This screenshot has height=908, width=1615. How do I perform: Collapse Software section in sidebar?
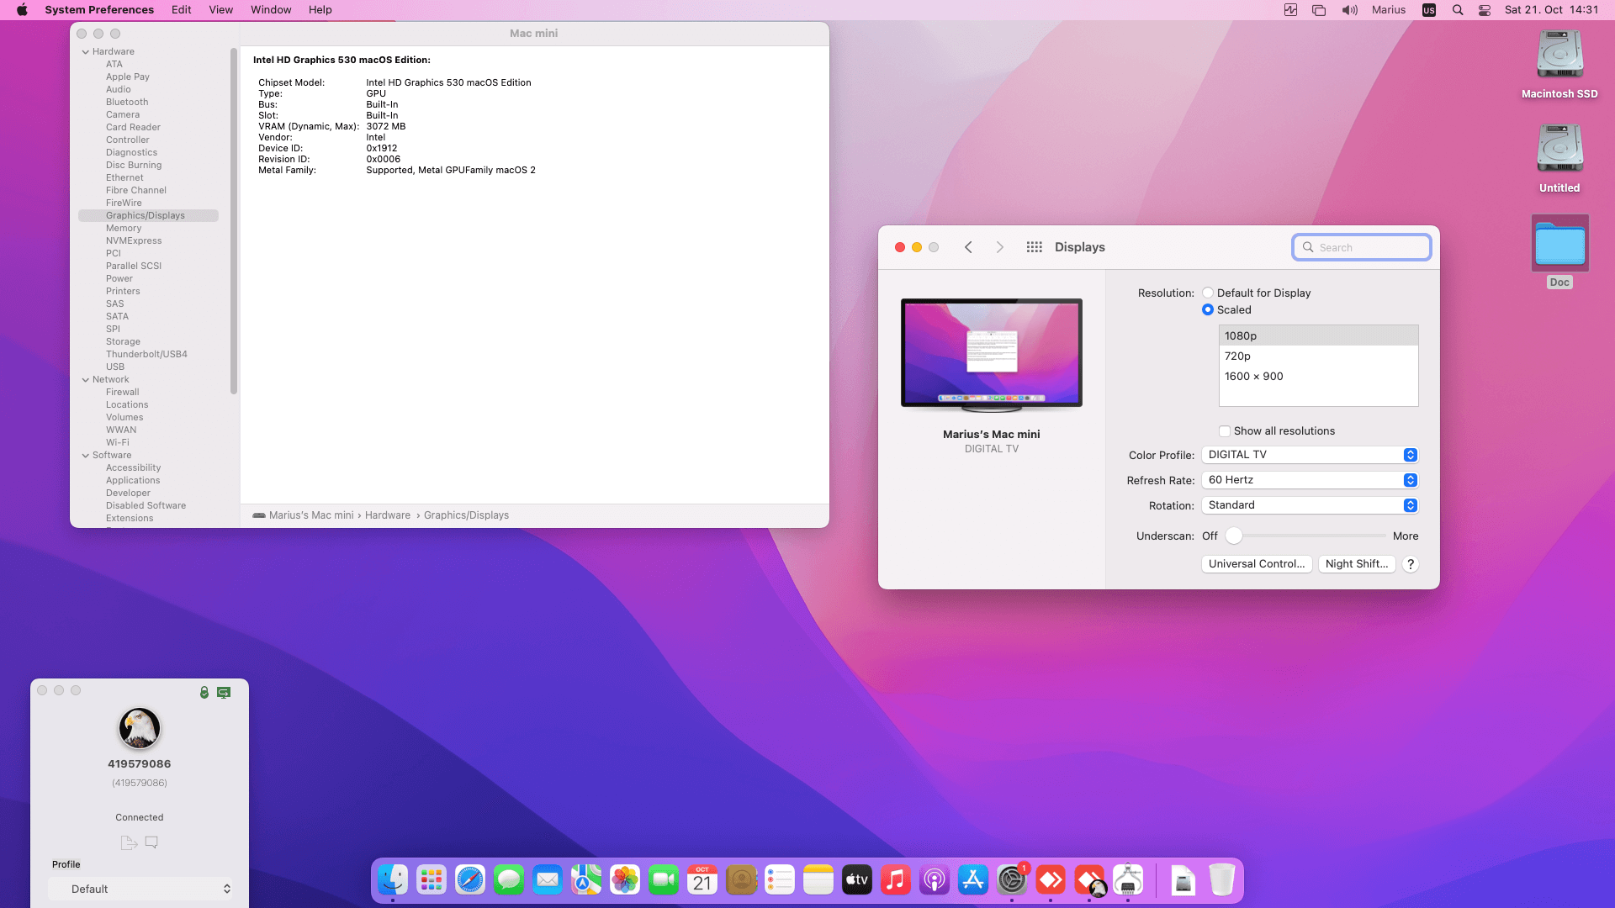pyautogui.click(x=86, y=456)
